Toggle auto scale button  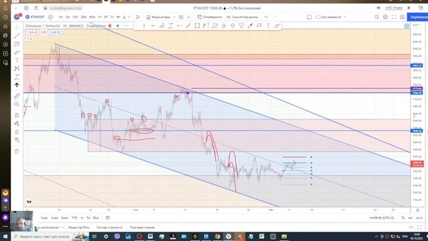point(419,218)
